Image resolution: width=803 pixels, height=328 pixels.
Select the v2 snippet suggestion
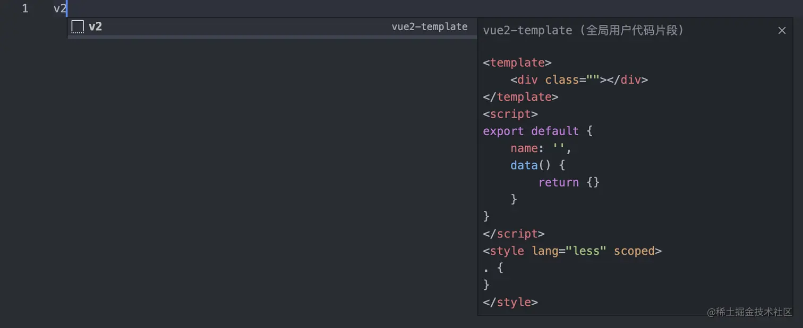(272, 26)
